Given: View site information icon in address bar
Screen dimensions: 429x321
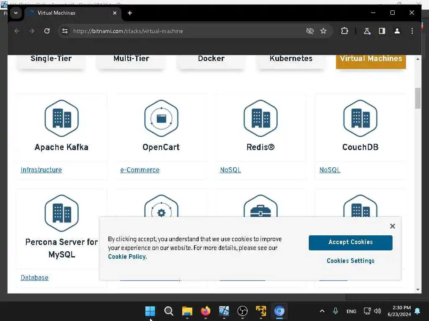Looking at the screenshot, I should [65, 31].
